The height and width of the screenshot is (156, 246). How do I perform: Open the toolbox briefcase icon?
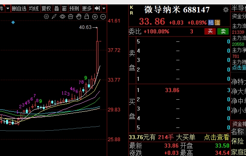tap(71, 16)
